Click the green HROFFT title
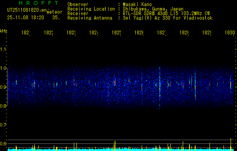Image resolution: width=237 pixels, height=151 pixels. click(x=39, y=3)
